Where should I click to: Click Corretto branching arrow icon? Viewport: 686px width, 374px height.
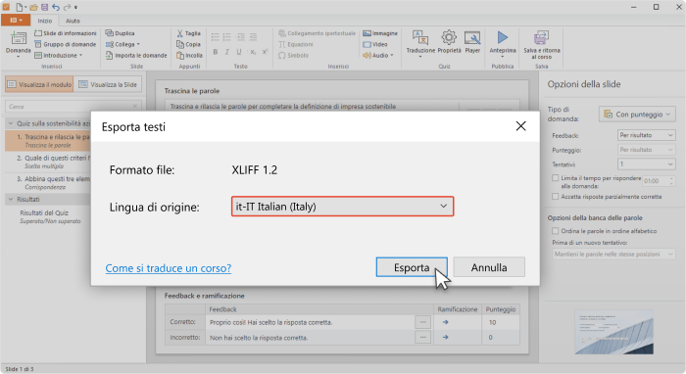tap(445, 322)
